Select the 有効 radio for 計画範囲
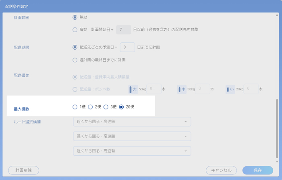This screenshot has width=282, height=180. point(75,30)
